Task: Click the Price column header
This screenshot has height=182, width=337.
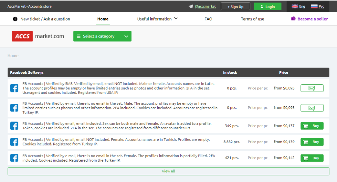Action: coord(283,72)
